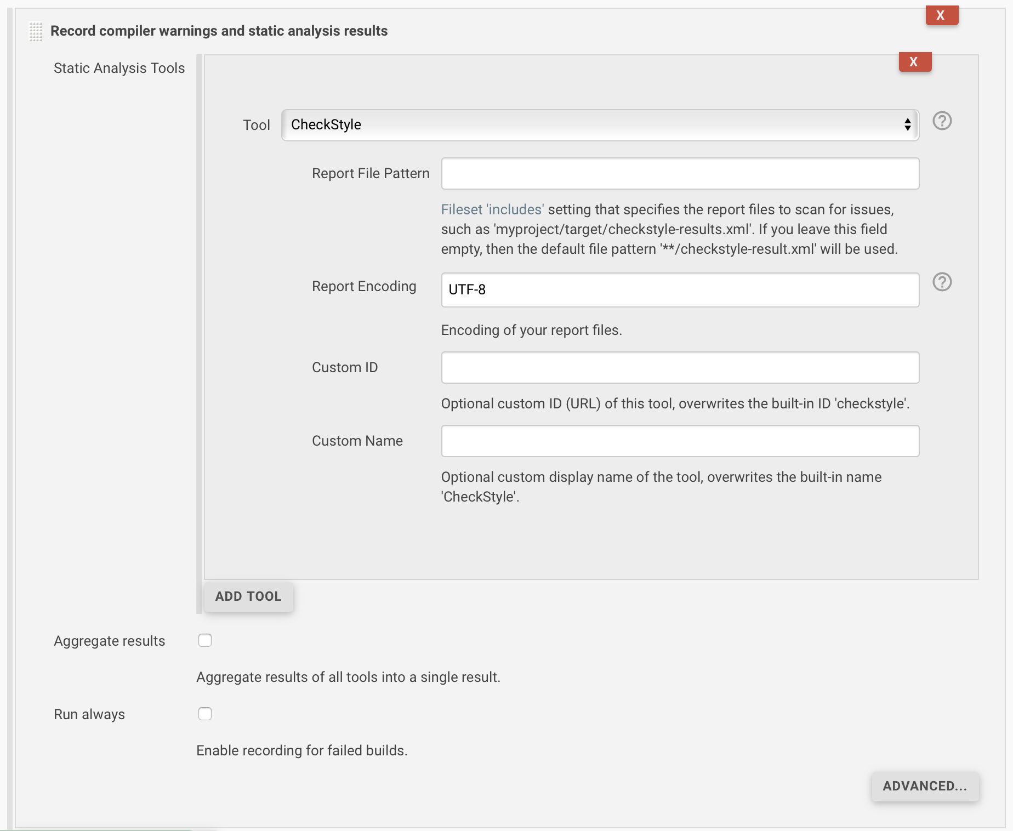1013x831 pixels.
Task: Enable the Aggregate results checkbox
Action: pos(205,640)
